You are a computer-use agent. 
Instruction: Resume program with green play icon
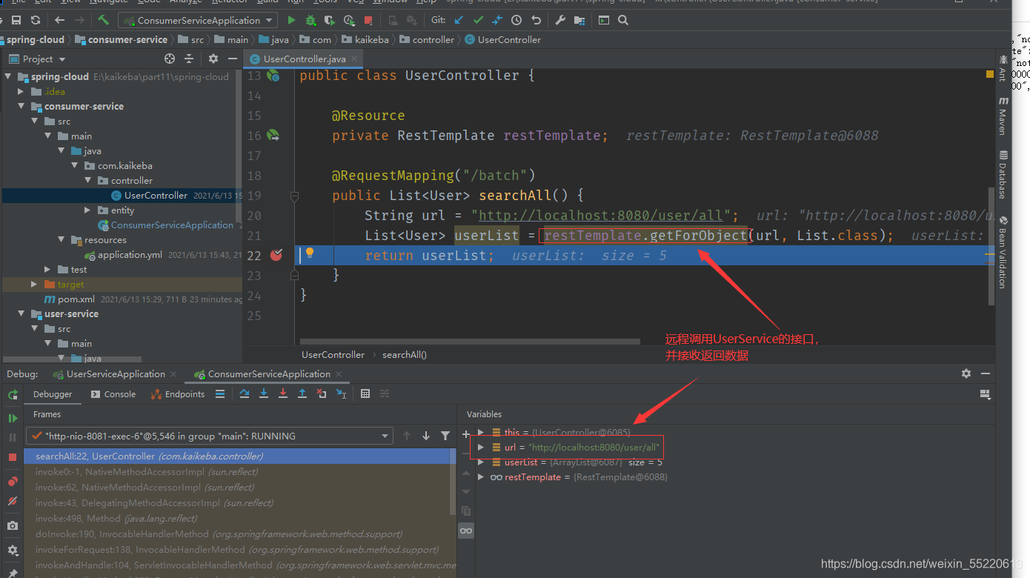[x=13, y=419]
